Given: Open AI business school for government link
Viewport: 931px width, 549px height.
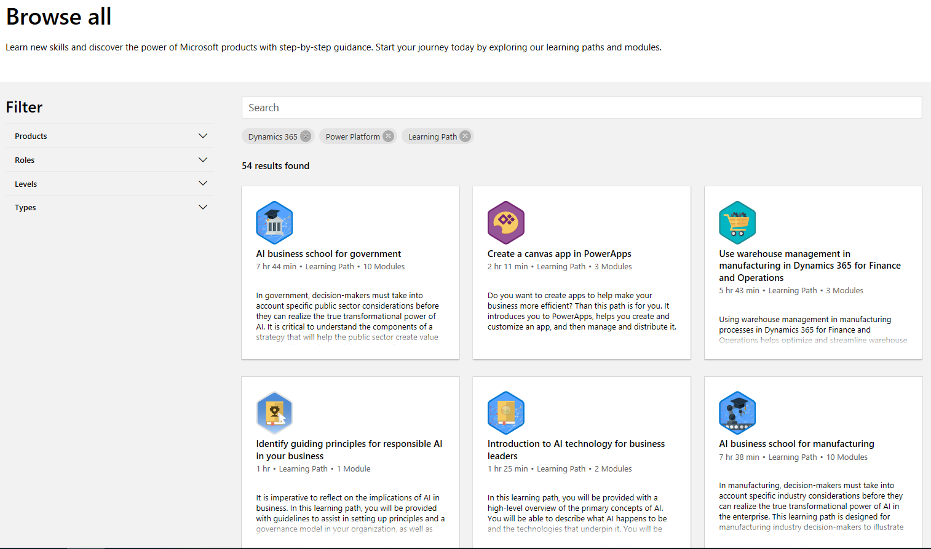Looking at the screenshot, I should coord(328,254).
